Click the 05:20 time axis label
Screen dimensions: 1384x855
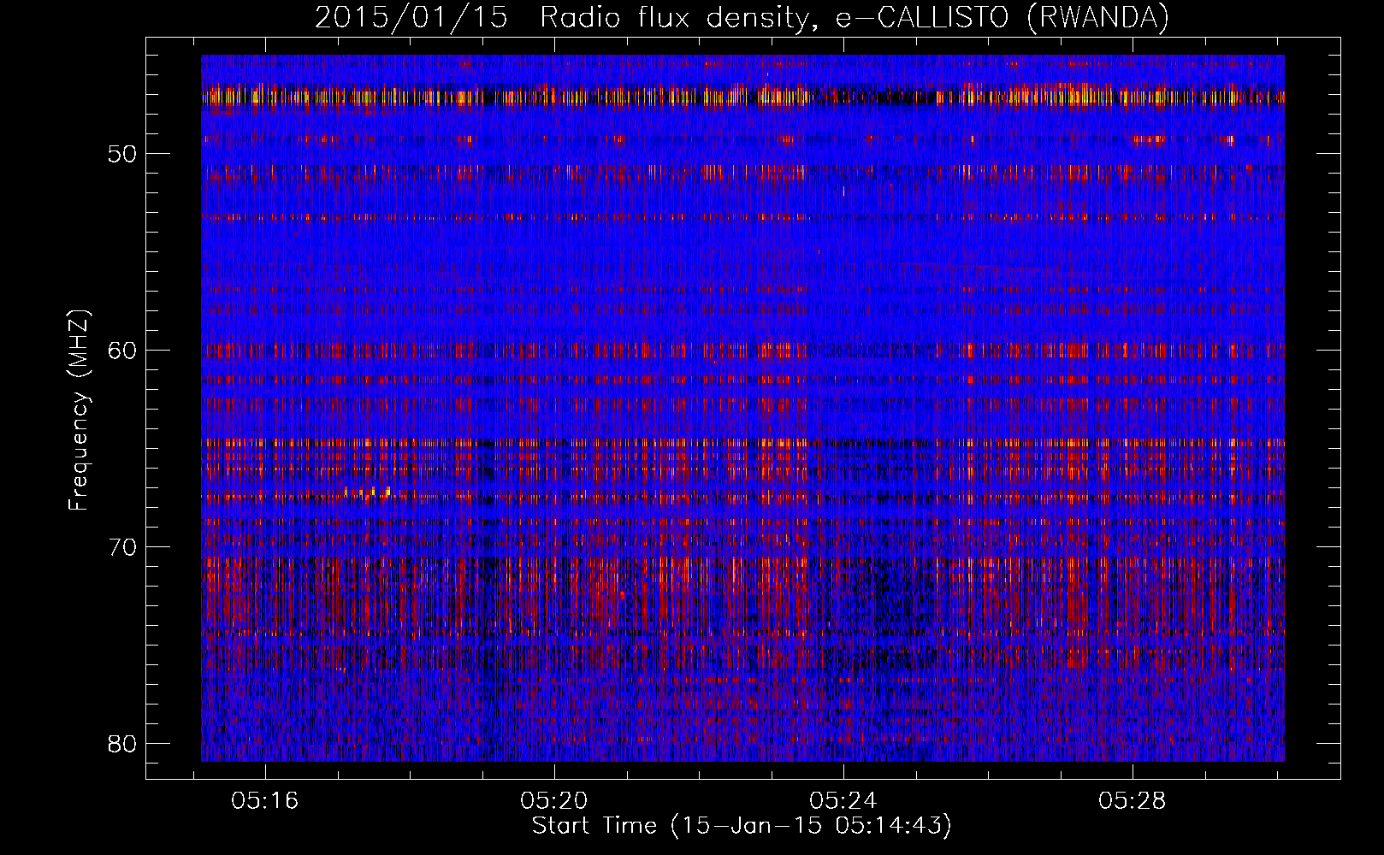553,801
